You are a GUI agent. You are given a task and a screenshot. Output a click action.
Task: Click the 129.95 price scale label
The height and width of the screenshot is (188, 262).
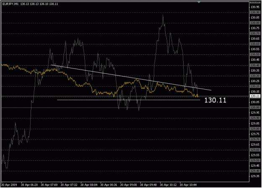click(255, 113)
